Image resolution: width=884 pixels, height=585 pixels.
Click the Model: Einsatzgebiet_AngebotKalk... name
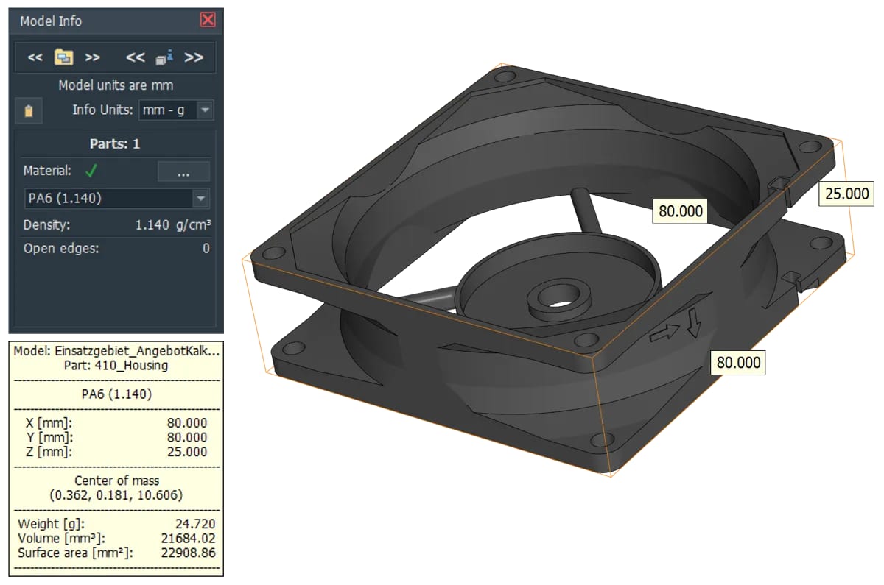point(116,352)
